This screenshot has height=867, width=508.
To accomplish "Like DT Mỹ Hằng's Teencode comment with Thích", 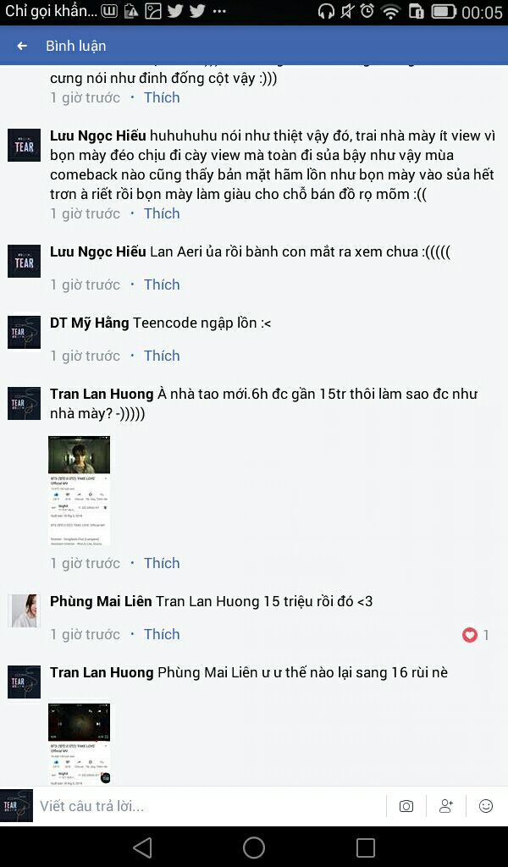I will 162,356.
